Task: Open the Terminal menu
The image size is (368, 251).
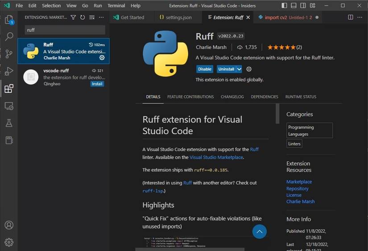Action: tap(116, 5)
